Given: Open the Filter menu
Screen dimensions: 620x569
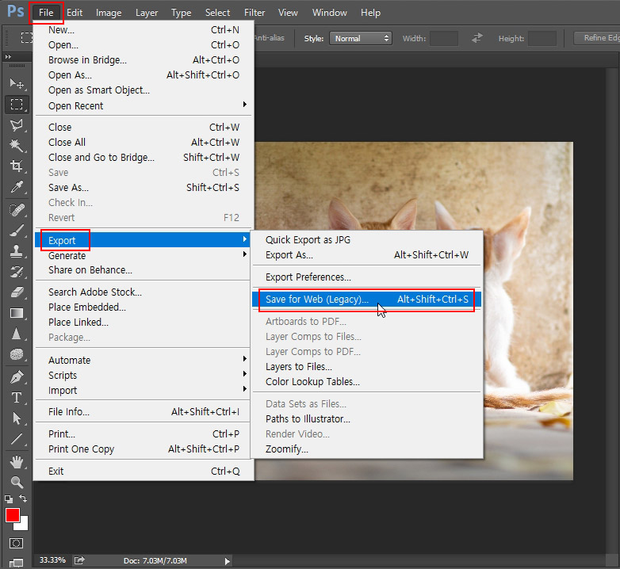Looking at the screenshot, I should [x=255, y=13].
